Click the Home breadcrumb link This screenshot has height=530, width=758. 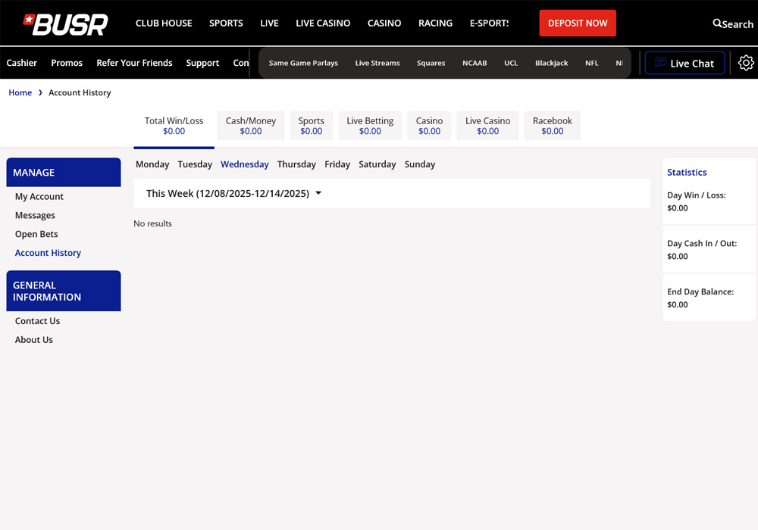point(20,92)
